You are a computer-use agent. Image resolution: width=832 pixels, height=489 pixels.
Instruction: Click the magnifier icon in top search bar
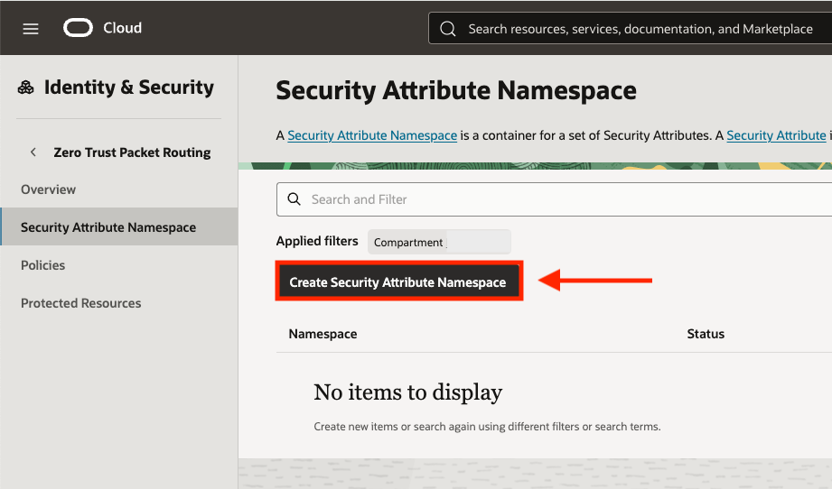447,29
